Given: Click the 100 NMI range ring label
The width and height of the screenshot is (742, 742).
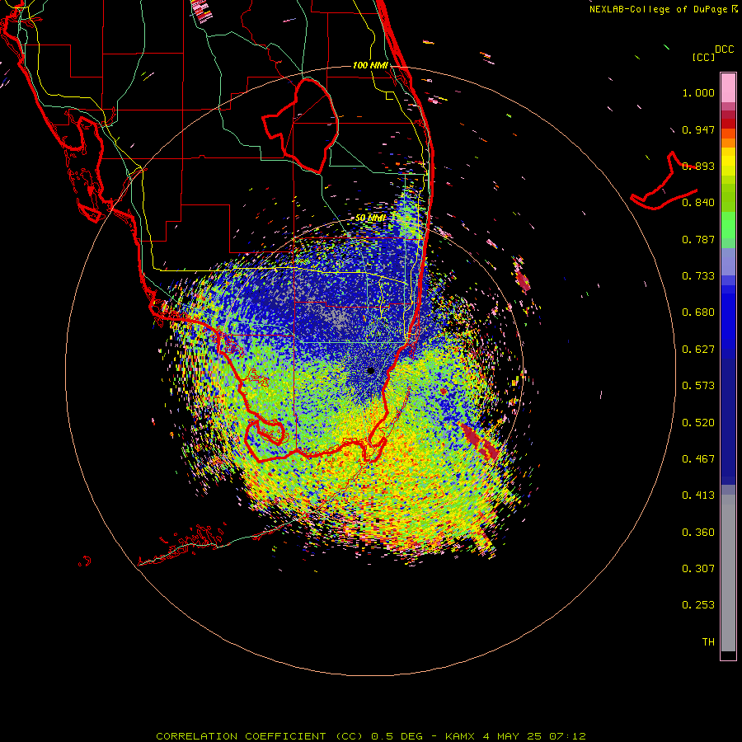Looking at the screenshot, I should 370,65.
